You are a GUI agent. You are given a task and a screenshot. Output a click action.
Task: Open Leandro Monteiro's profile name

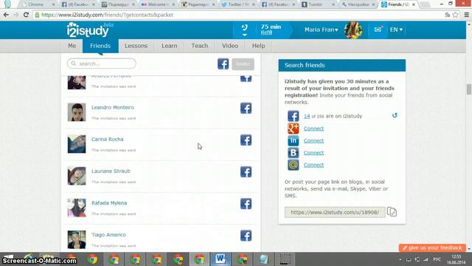113,107
